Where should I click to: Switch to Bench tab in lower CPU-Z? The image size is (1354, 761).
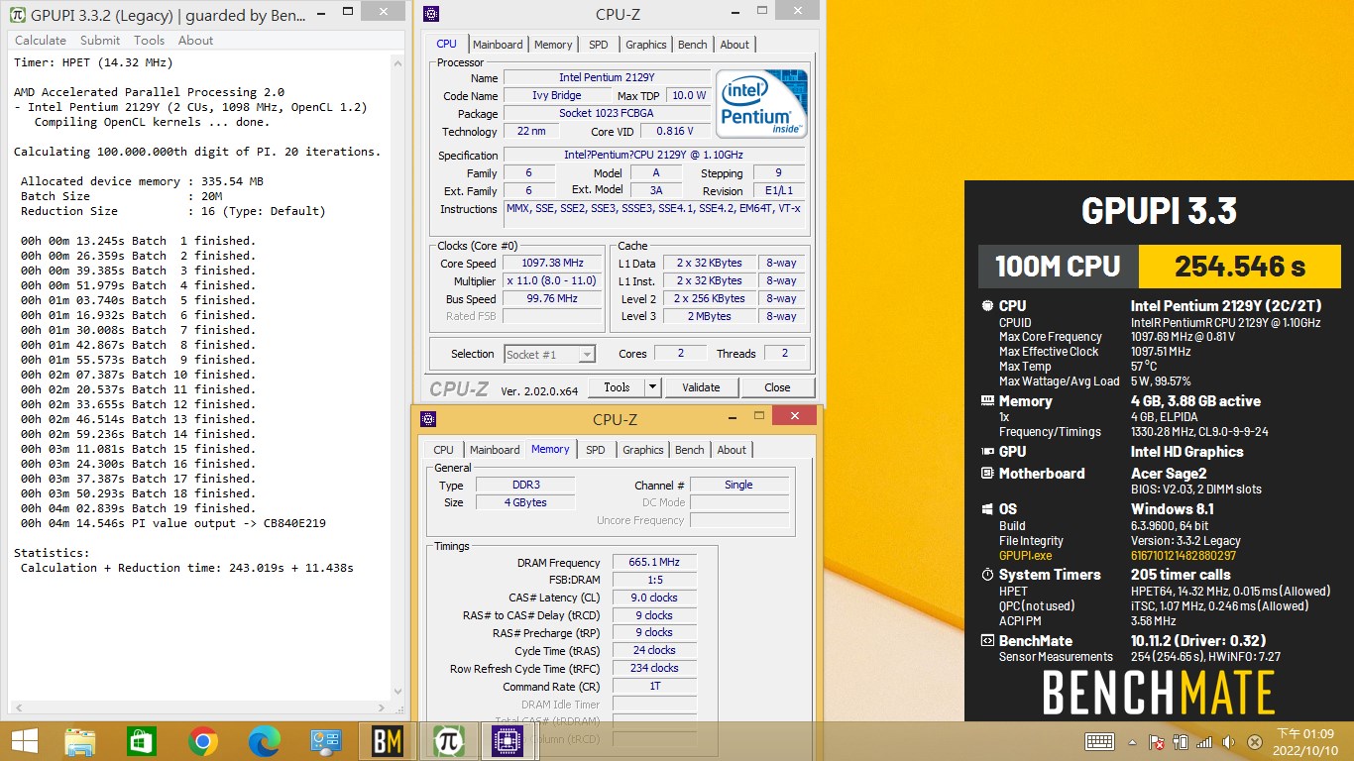[690, 450]
